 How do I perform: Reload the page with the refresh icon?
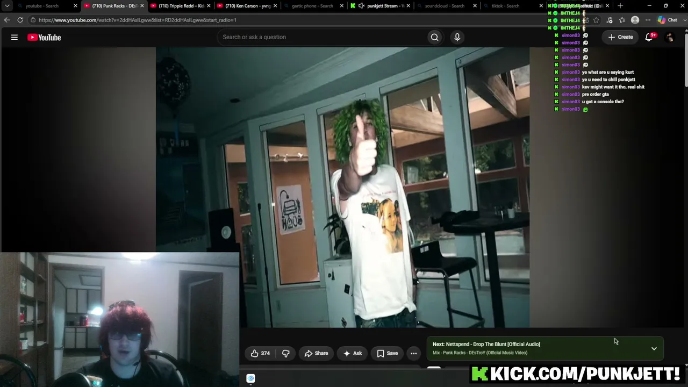click(x=20, y=20)
